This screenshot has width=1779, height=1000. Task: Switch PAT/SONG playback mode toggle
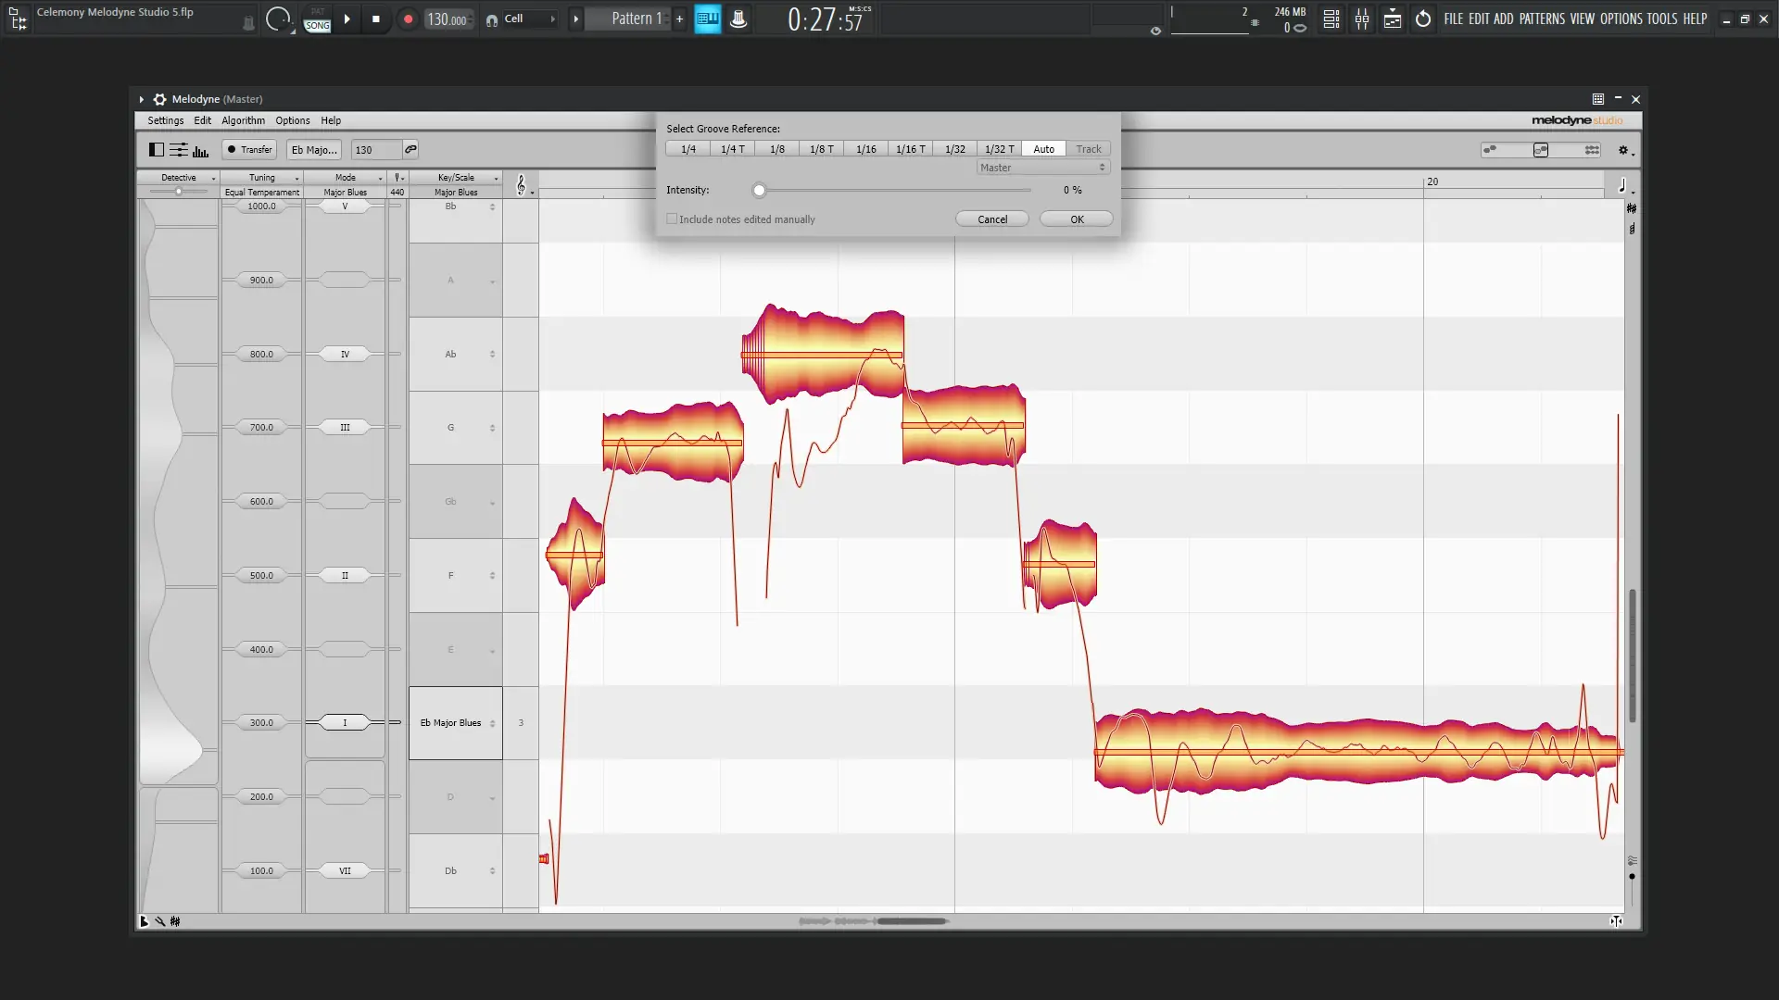coord(317,19)
